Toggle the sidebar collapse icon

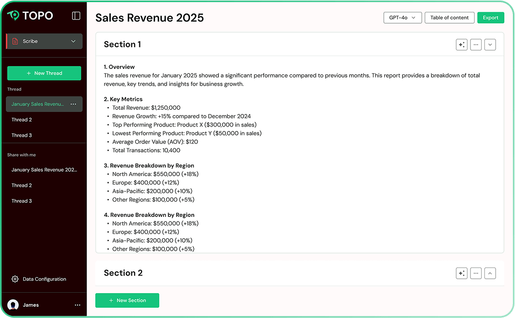pyautogui.click(x=76, y=16)
